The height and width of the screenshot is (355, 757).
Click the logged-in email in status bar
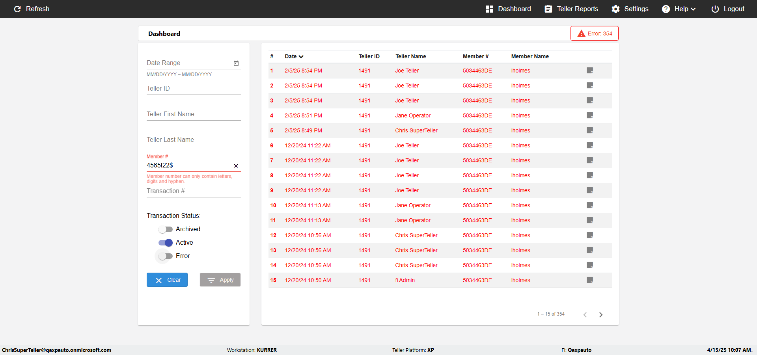tap(56, 350)
